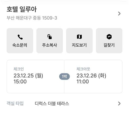Expand room type details chevron
This screenshot has width=129, height=113.
119,103
